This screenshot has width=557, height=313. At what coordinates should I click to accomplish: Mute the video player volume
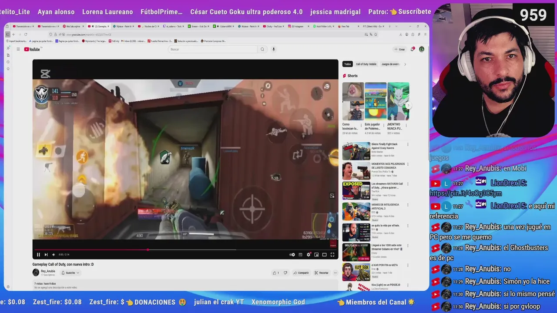[54, 255]
